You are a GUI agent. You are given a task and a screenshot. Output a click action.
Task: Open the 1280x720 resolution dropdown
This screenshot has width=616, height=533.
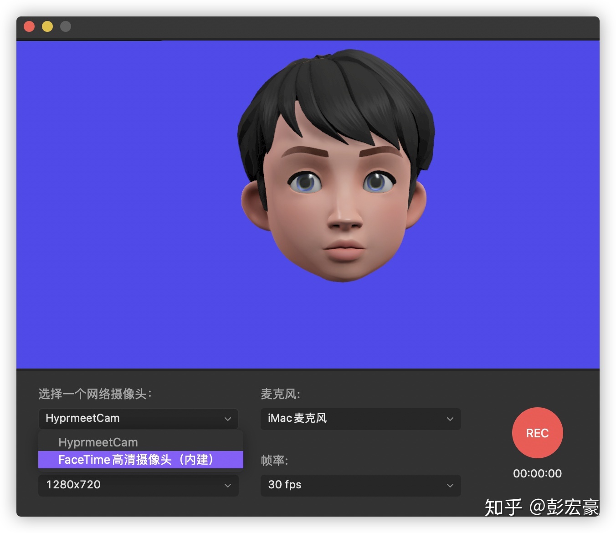point(139,485)
